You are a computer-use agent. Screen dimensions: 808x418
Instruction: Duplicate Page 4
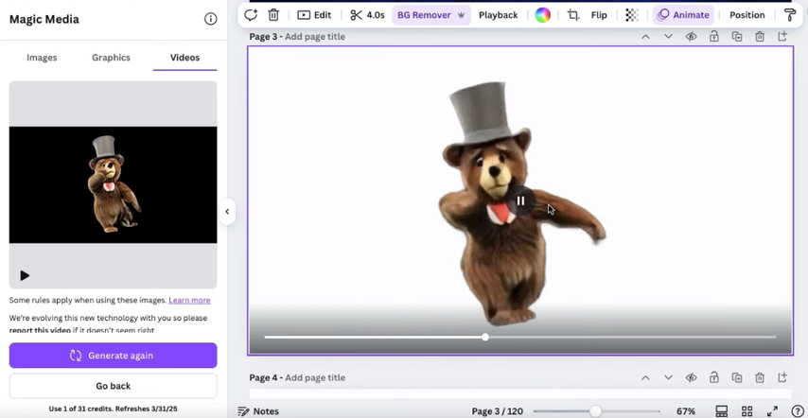point(737,378)
